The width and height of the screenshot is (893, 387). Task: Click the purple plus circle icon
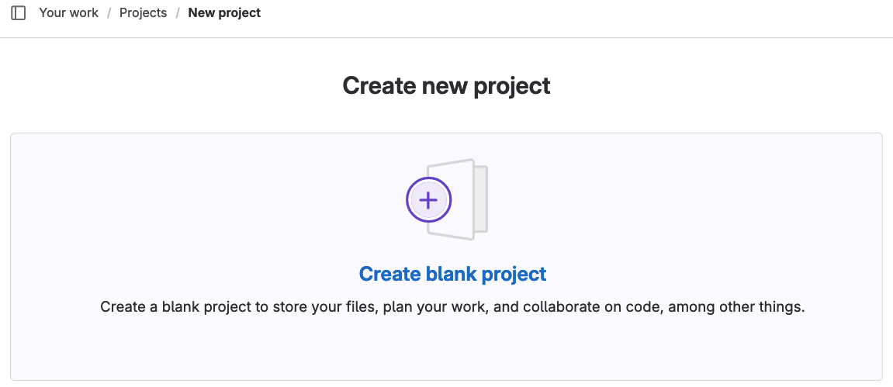(428, 200)
